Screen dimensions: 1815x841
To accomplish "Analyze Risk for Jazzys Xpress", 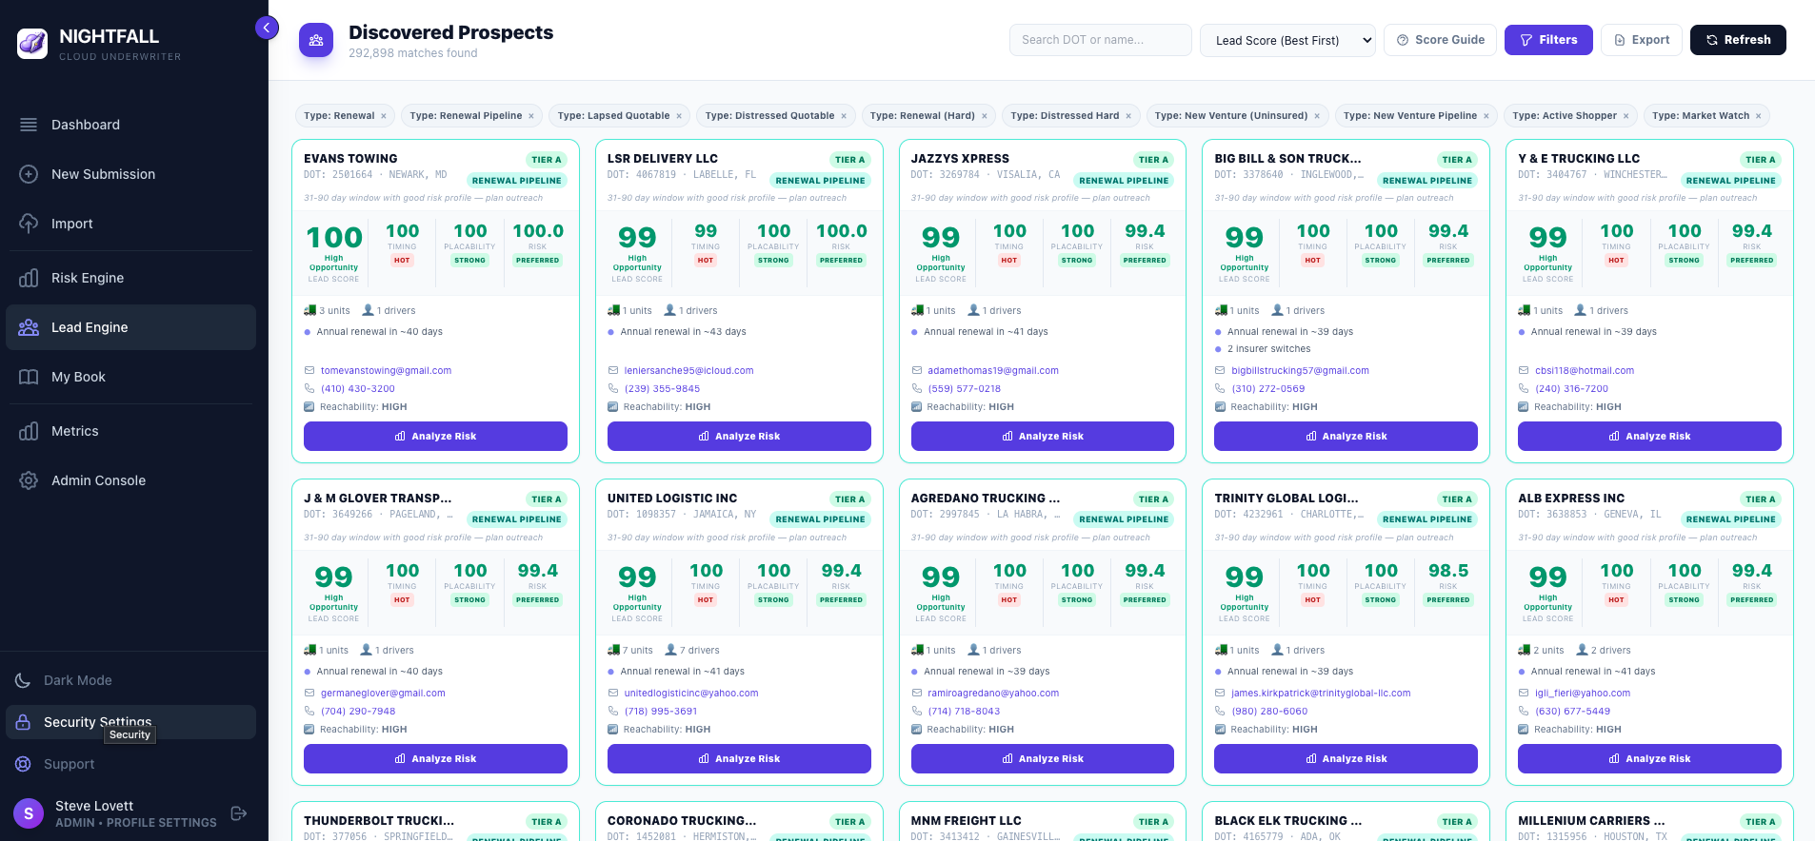I will (x=1043, y=436).
